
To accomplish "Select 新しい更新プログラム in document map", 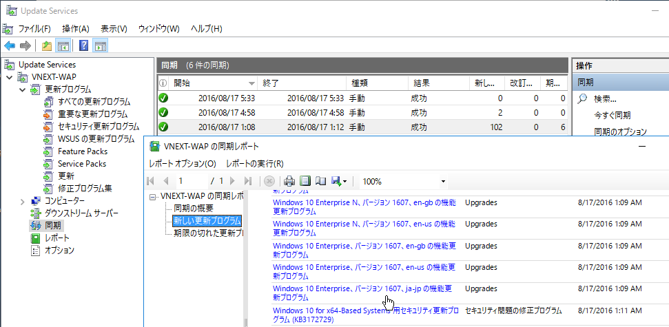I will point(207,221).
